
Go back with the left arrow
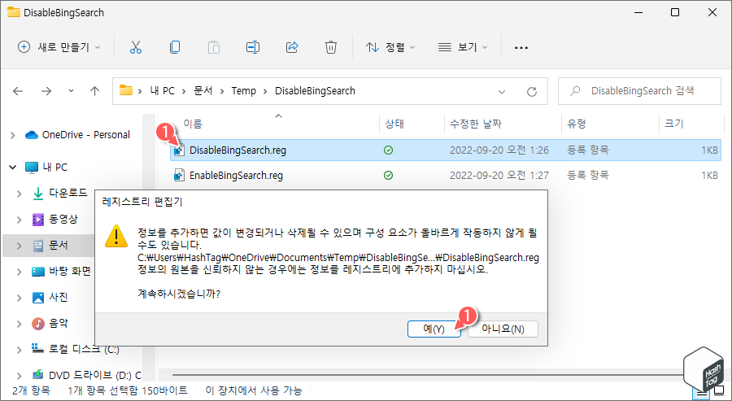tap(18, 91)
